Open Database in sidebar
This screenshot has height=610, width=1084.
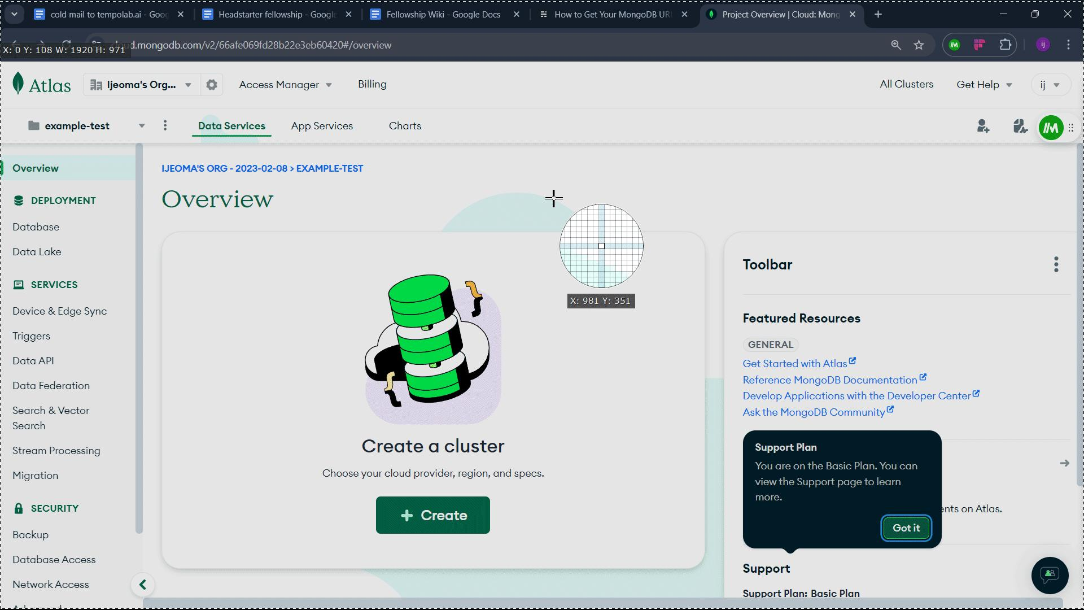point(36,227)
